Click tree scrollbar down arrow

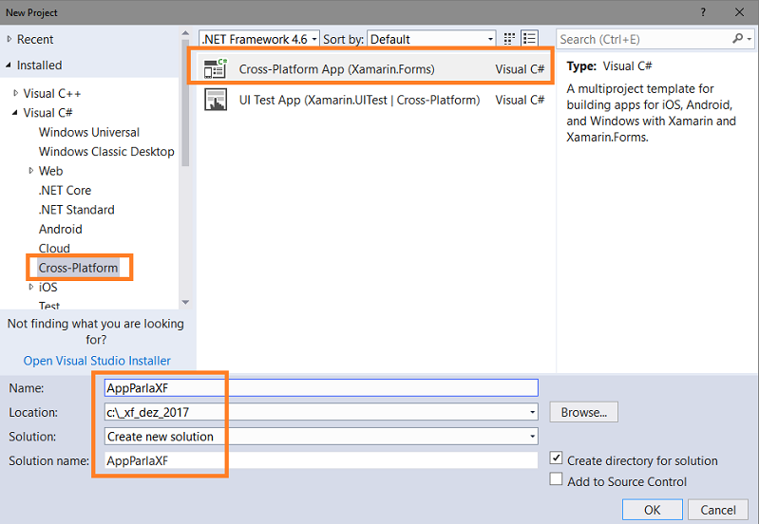[185, 302]
